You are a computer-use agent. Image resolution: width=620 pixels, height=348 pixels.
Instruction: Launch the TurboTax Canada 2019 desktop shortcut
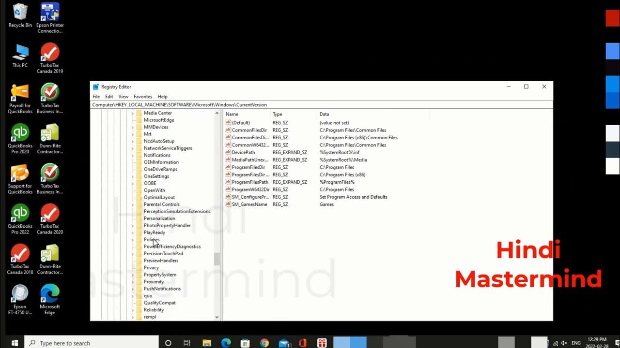coord(50,58)
